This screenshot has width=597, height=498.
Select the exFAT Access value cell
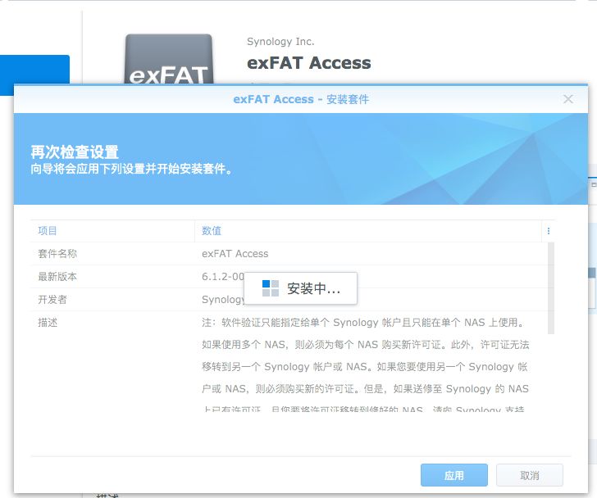point(235,254)
